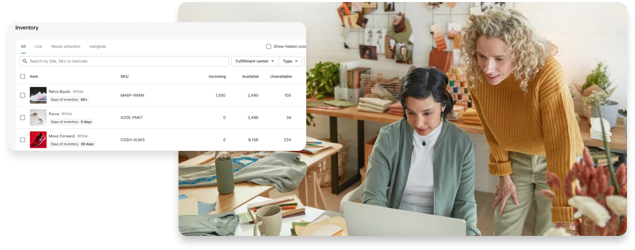Focus the title, SKU or barcode search field
This screenshot has height=250, width=635.
tap(126, 61)
